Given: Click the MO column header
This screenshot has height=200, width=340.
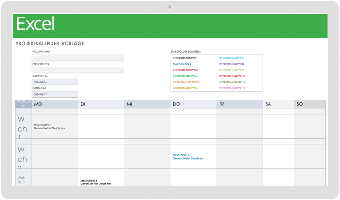Looking at the screenshot, I should tap(54, 104).
